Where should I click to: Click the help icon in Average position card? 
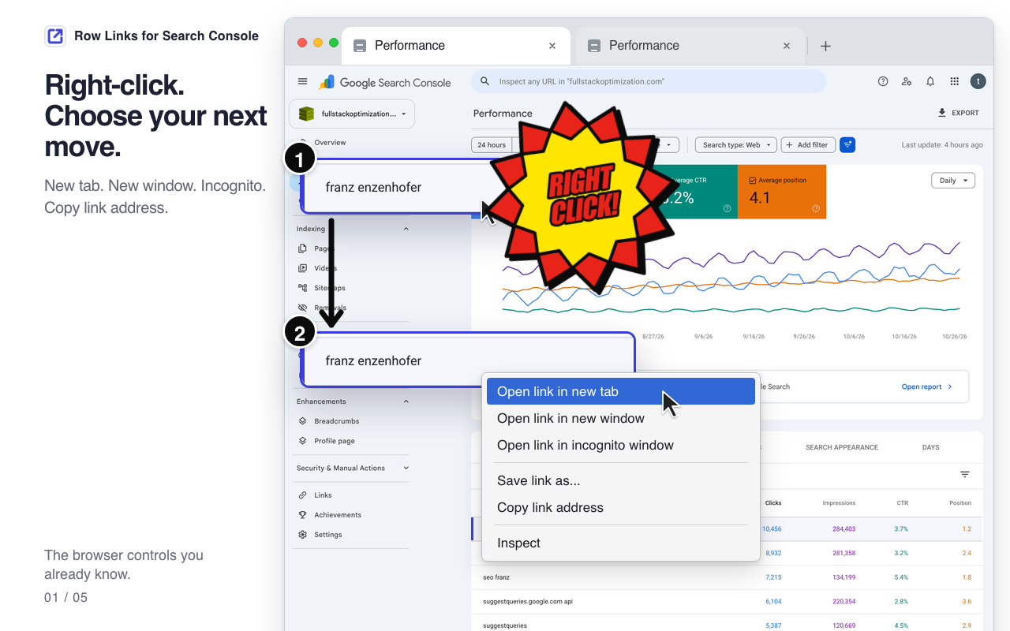tap(816, 209)
